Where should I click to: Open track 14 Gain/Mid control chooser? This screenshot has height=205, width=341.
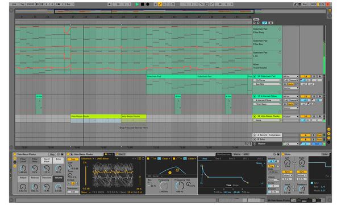click(267, 84)
